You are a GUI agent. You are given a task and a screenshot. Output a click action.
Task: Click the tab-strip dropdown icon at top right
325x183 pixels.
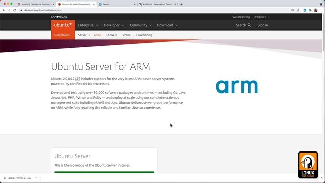click(321, 4)
